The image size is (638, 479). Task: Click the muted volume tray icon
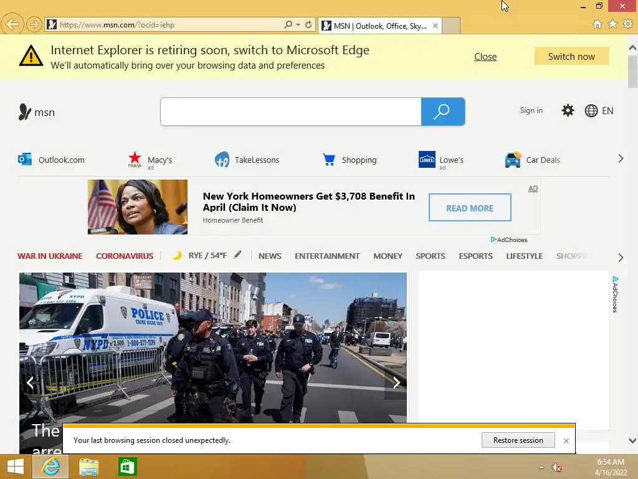(x=556, y=467)
